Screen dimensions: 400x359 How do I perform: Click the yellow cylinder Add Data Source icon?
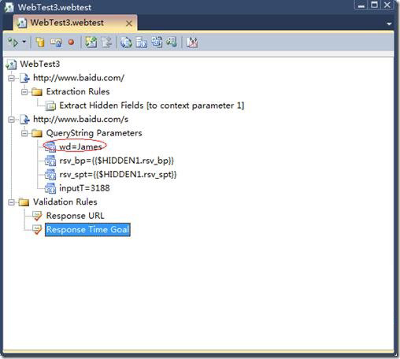tap(40, 43)
